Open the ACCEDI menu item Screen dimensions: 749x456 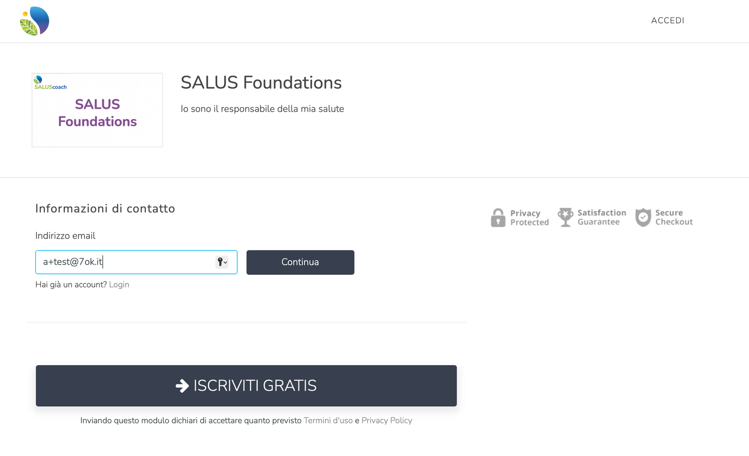667,20
